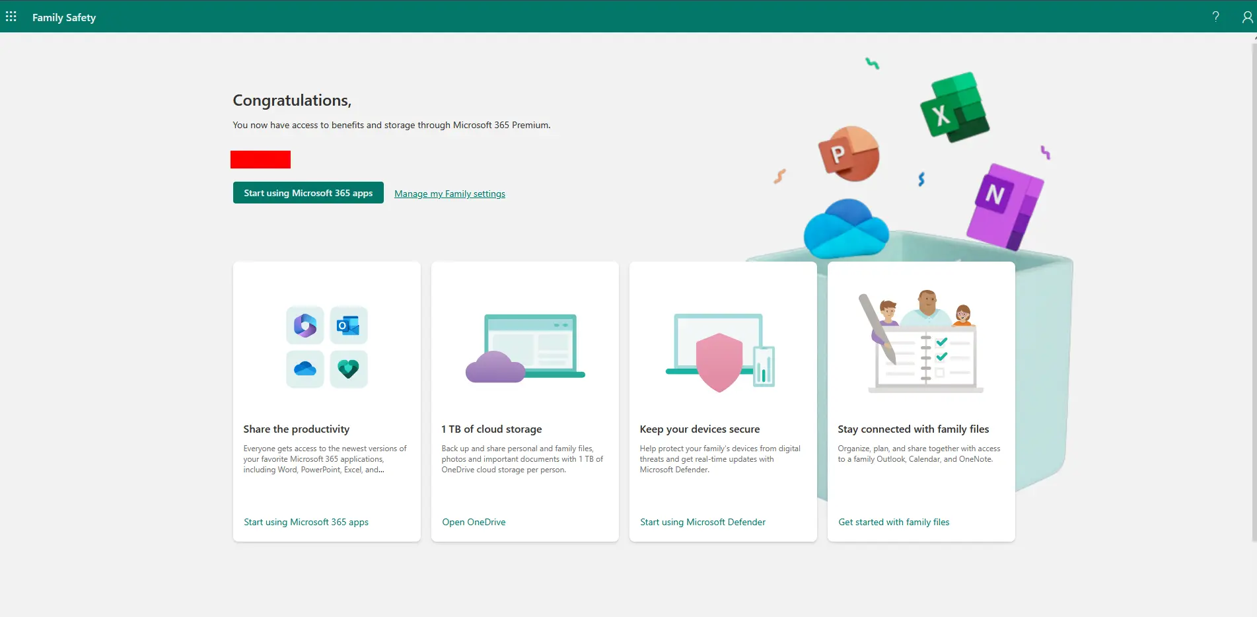Viewport: 1257px width, 617px height.
Task: Click the large OneDrive cloud in banner artwork
Action: pyautogui.click(x=846, y=229)
